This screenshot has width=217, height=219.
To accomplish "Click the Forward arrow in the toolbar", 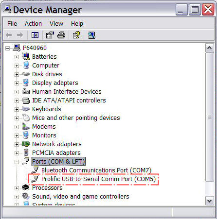I will point(20,35).
